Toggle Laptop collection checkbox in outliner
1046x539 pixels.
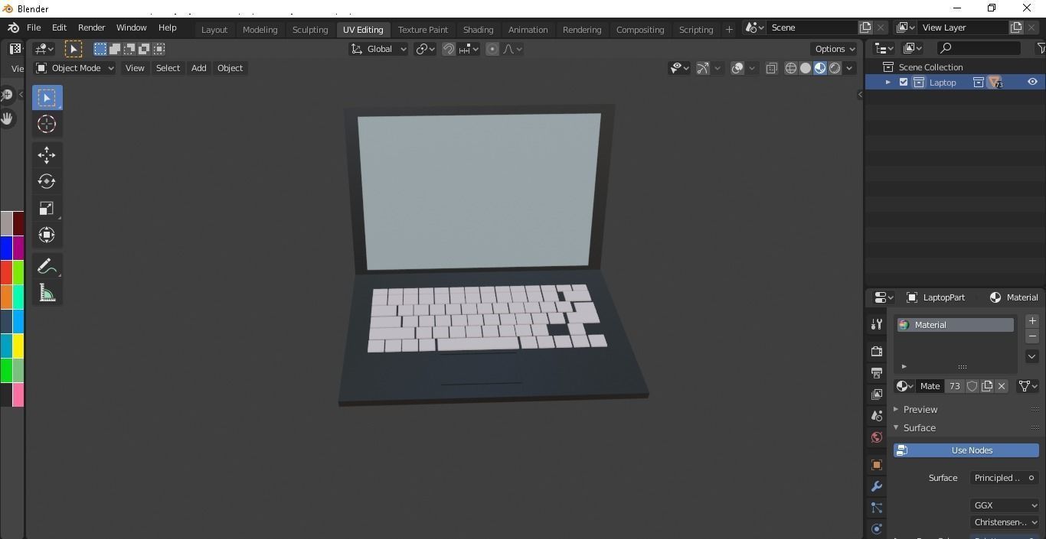point(904,83)
